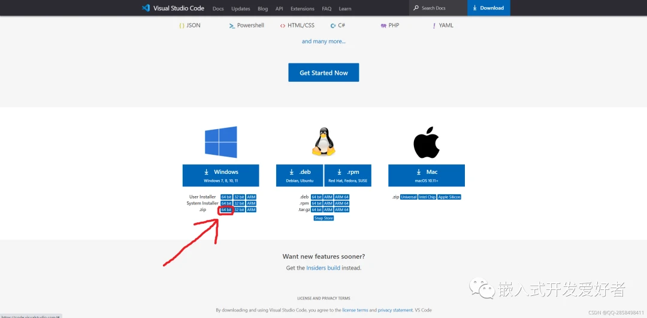Download System Installer ARM

click(251, 203)
